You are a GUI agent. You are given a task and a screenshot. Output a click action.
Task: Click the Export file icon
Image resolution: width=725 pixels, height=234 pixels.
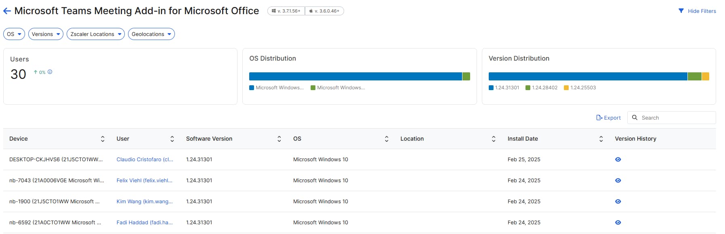pos(599,118)
